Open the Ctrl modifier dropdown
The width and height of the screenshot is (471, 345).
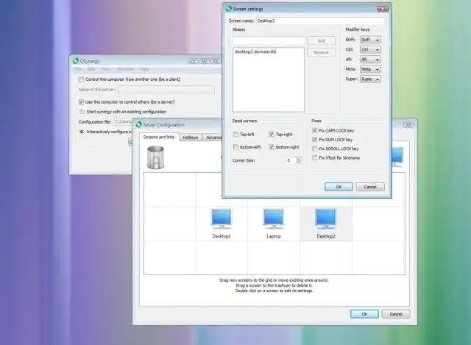[370, 49]
